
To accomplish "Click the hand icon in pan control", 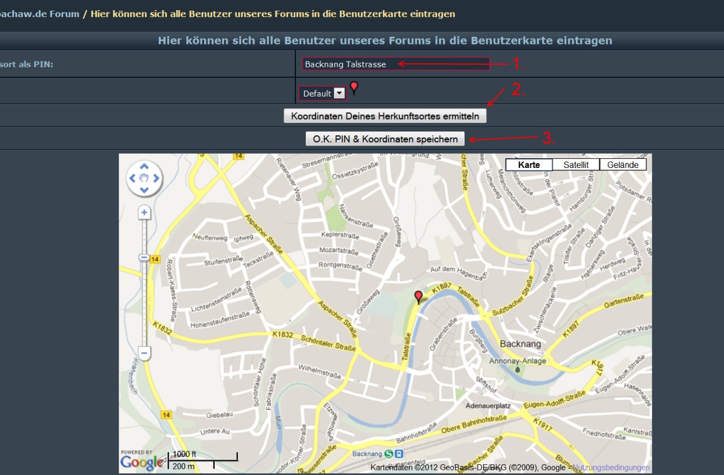I will (x=144, y=178).
